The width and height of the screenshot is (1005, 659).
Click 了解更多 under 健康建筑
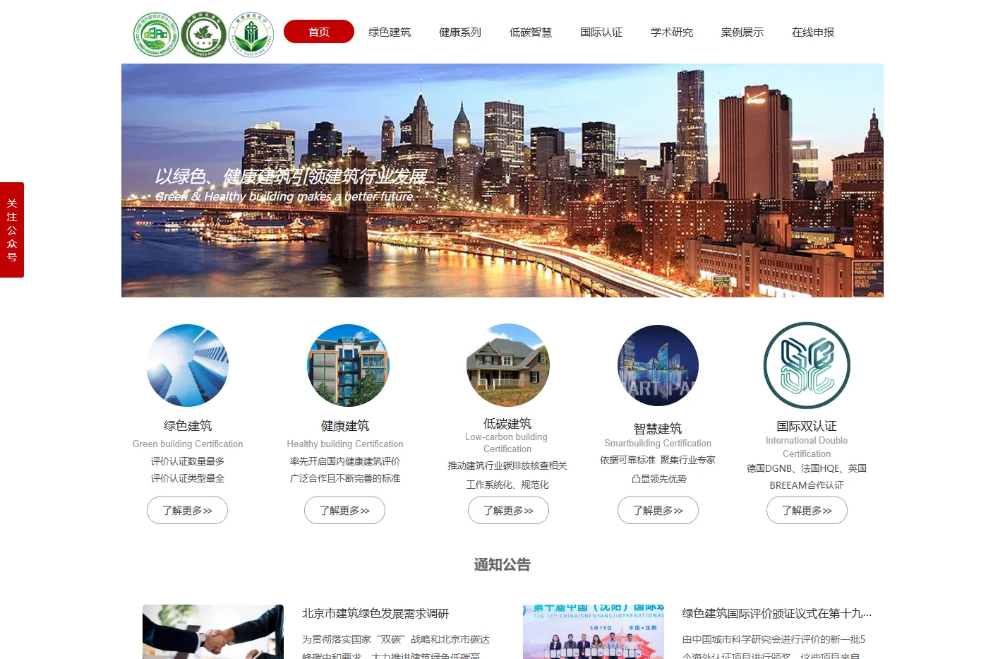[x=344, y=510]
